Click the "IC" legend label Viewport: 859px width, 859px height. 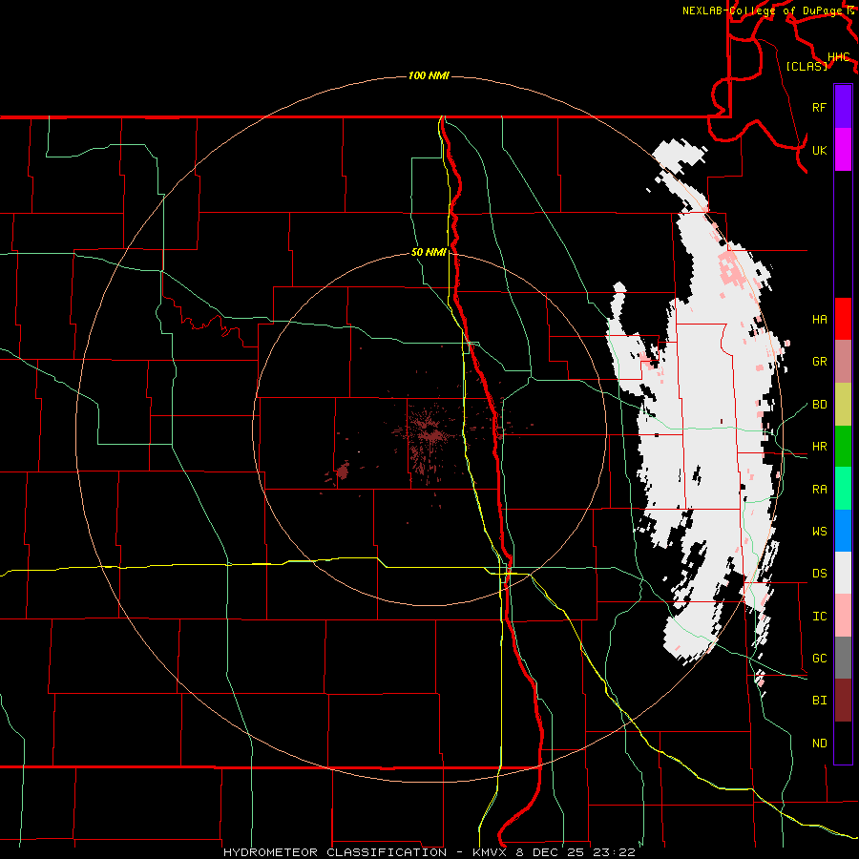(819, 617)
